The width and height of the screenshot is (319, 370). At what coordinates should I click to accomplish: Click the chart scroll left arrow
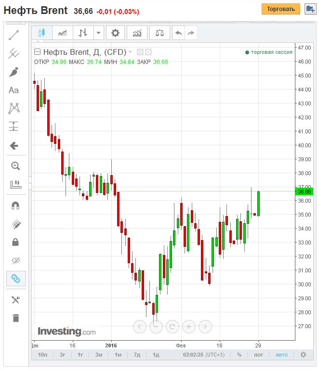(x=140, y=327)
